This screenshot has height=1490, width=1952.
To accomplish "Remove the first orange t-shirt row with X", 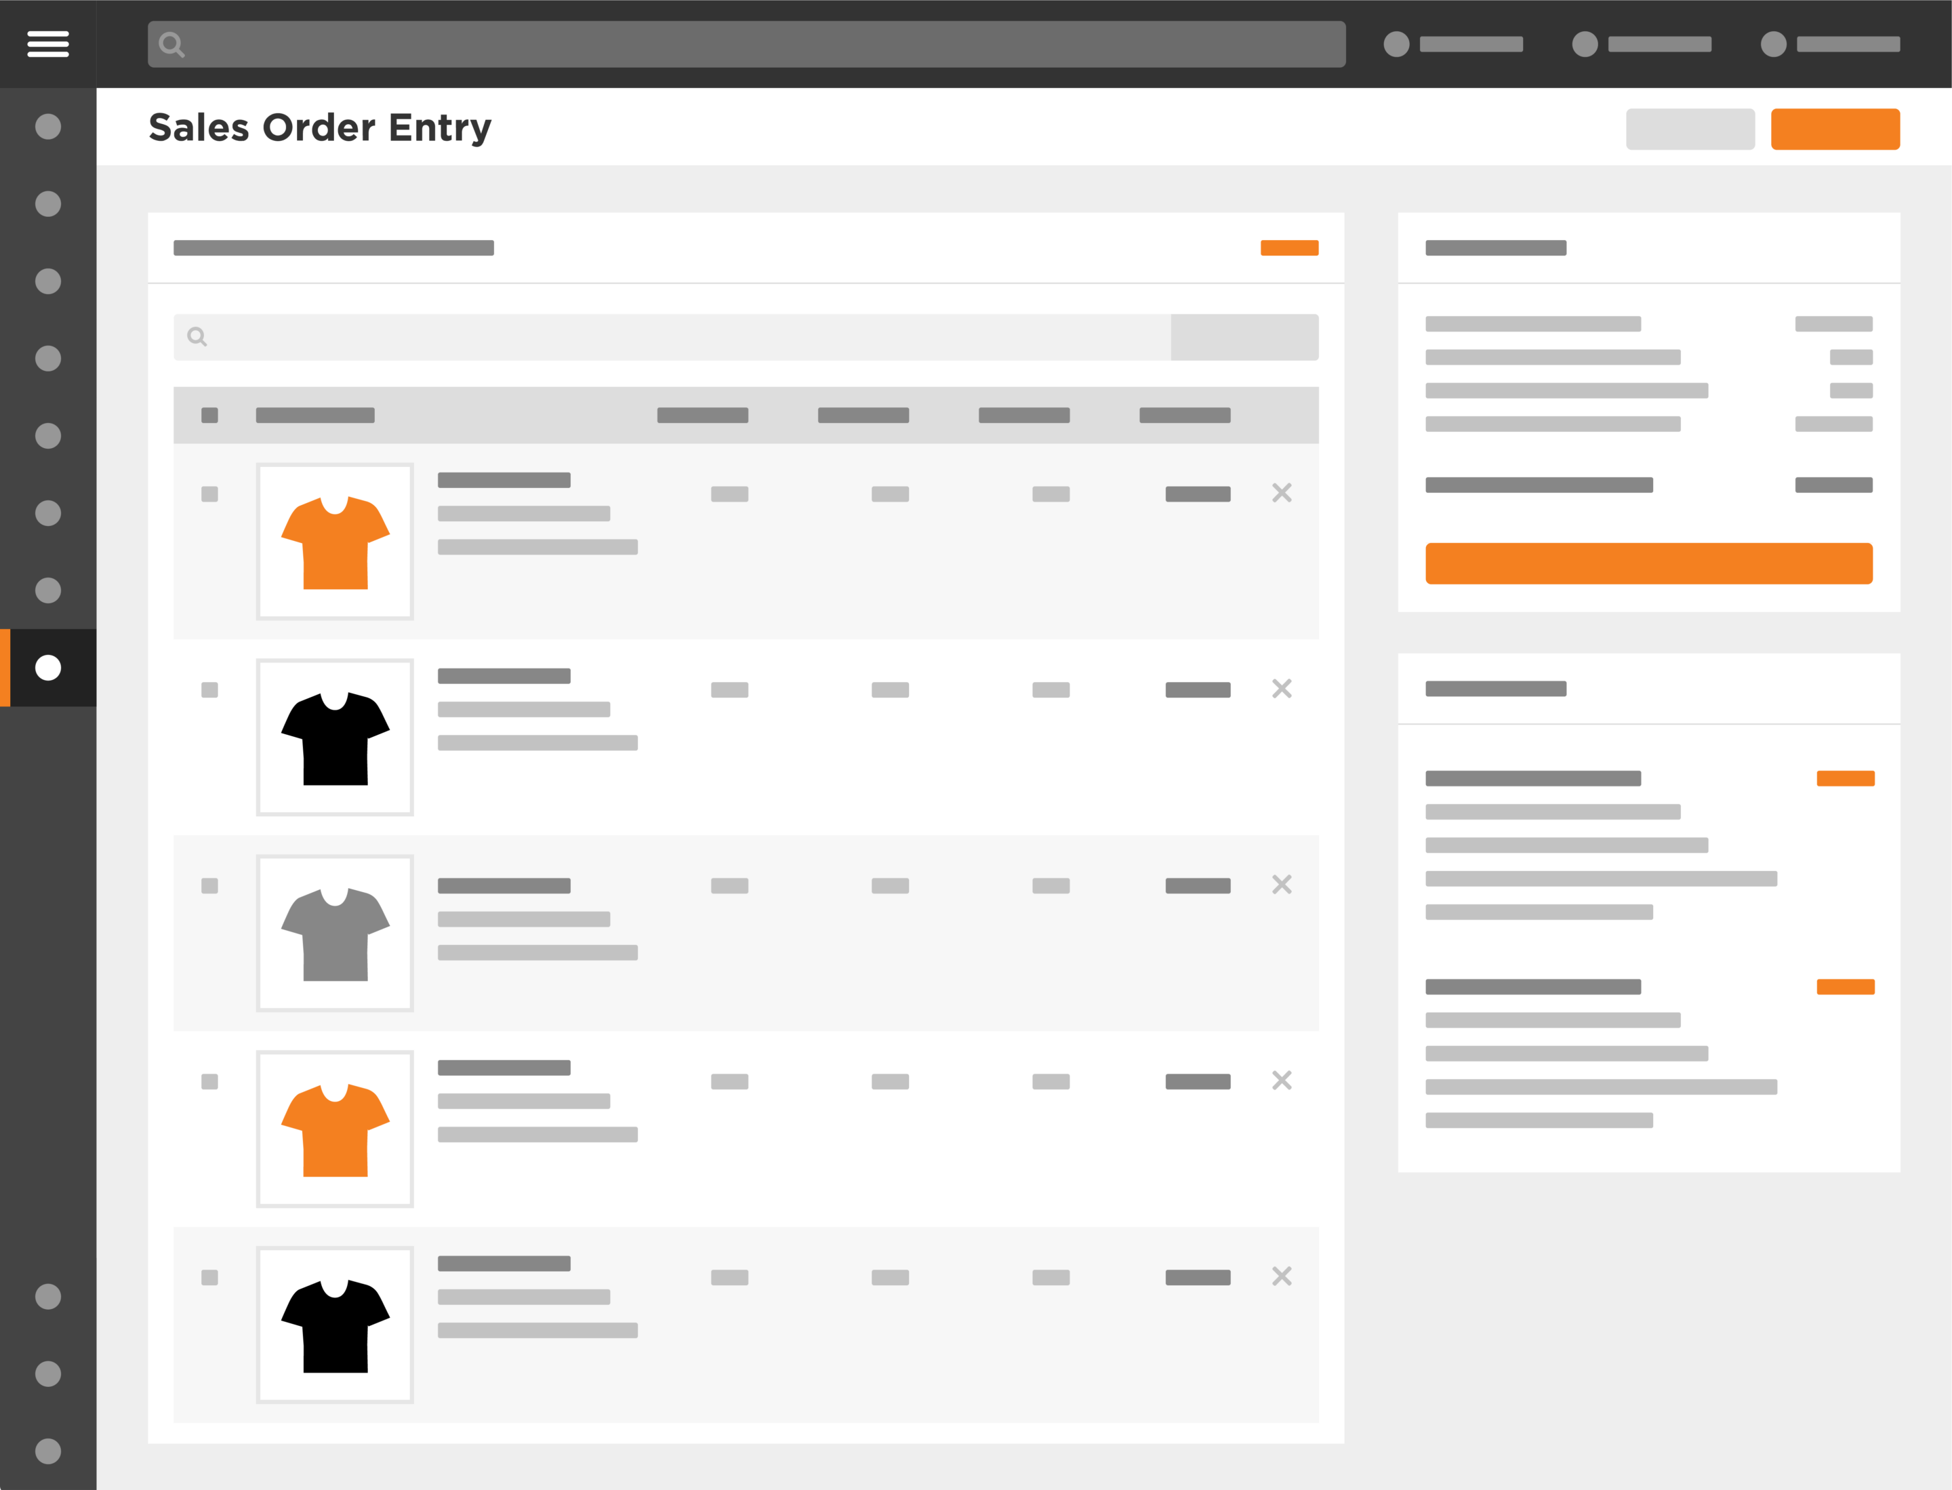I will tap(1282, 492).
